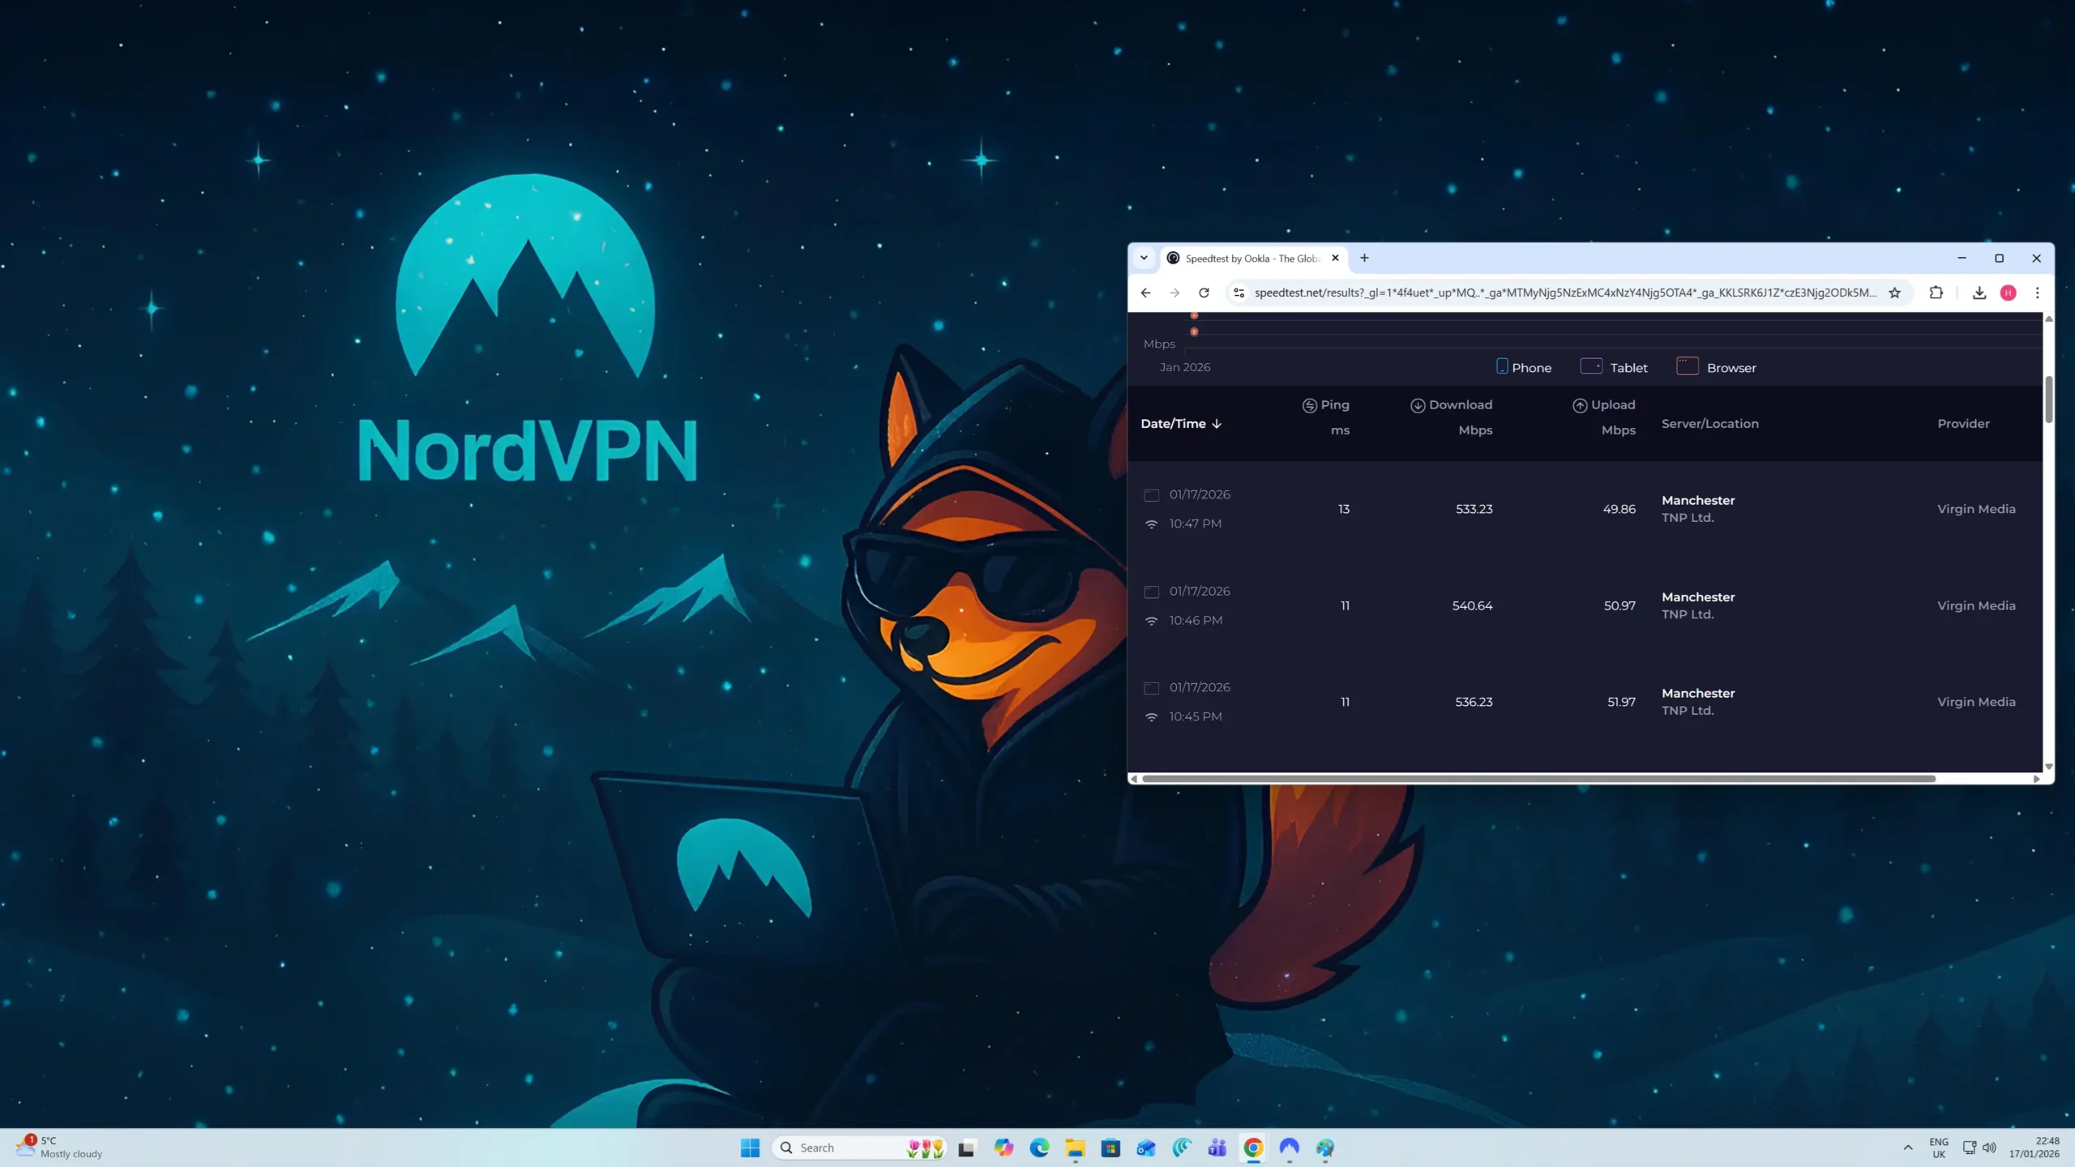Go back to the previous page
Image resolution: width=2075 pixels, height=1167 pixels.
[1145, 293]
